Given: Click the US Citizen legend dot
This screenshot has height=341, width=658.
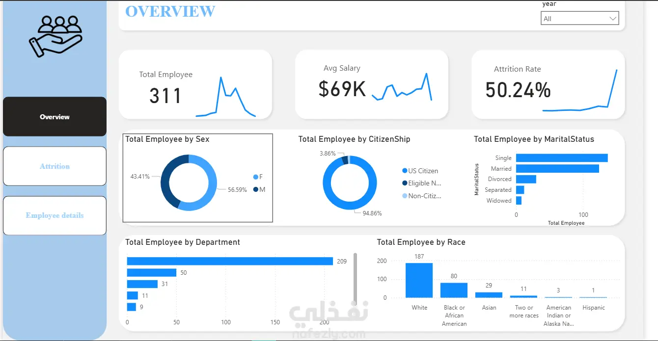Looking at the screenshot, I should (405, 171).
